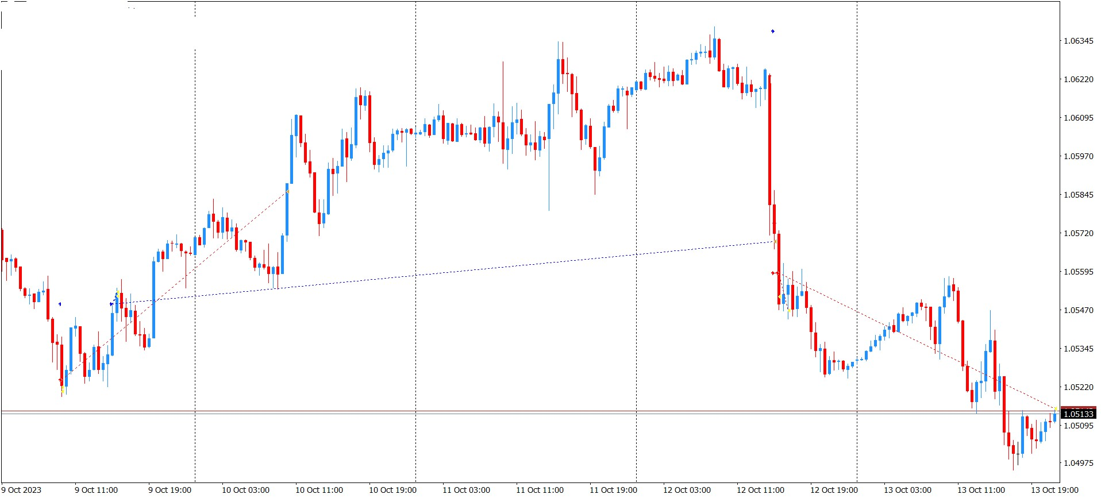Select the 1.05970 price scale value
The height and width of the screenshot is (498, 1101).
1079,156
